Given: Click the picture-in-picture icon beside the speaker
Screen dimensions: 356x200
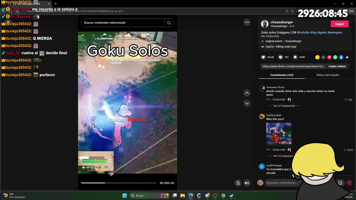Looking at the screenshot, I should [x=238, y=183].
